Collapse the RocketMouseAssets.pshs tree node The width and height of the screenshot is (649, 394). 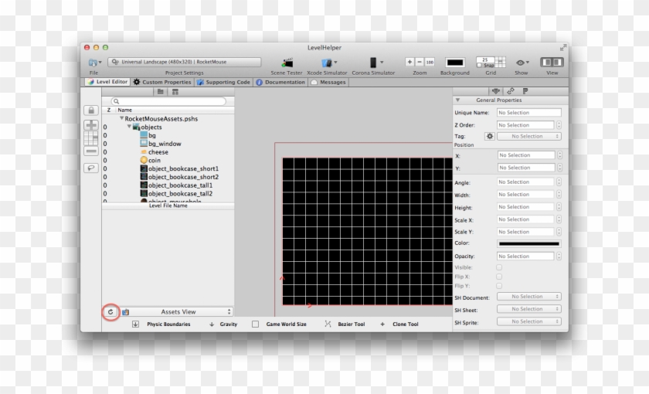point(121,119)
